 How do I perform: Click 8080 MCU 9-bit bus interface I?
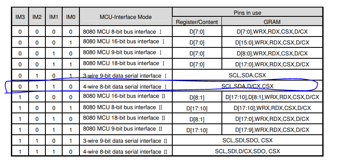[122, 52]
